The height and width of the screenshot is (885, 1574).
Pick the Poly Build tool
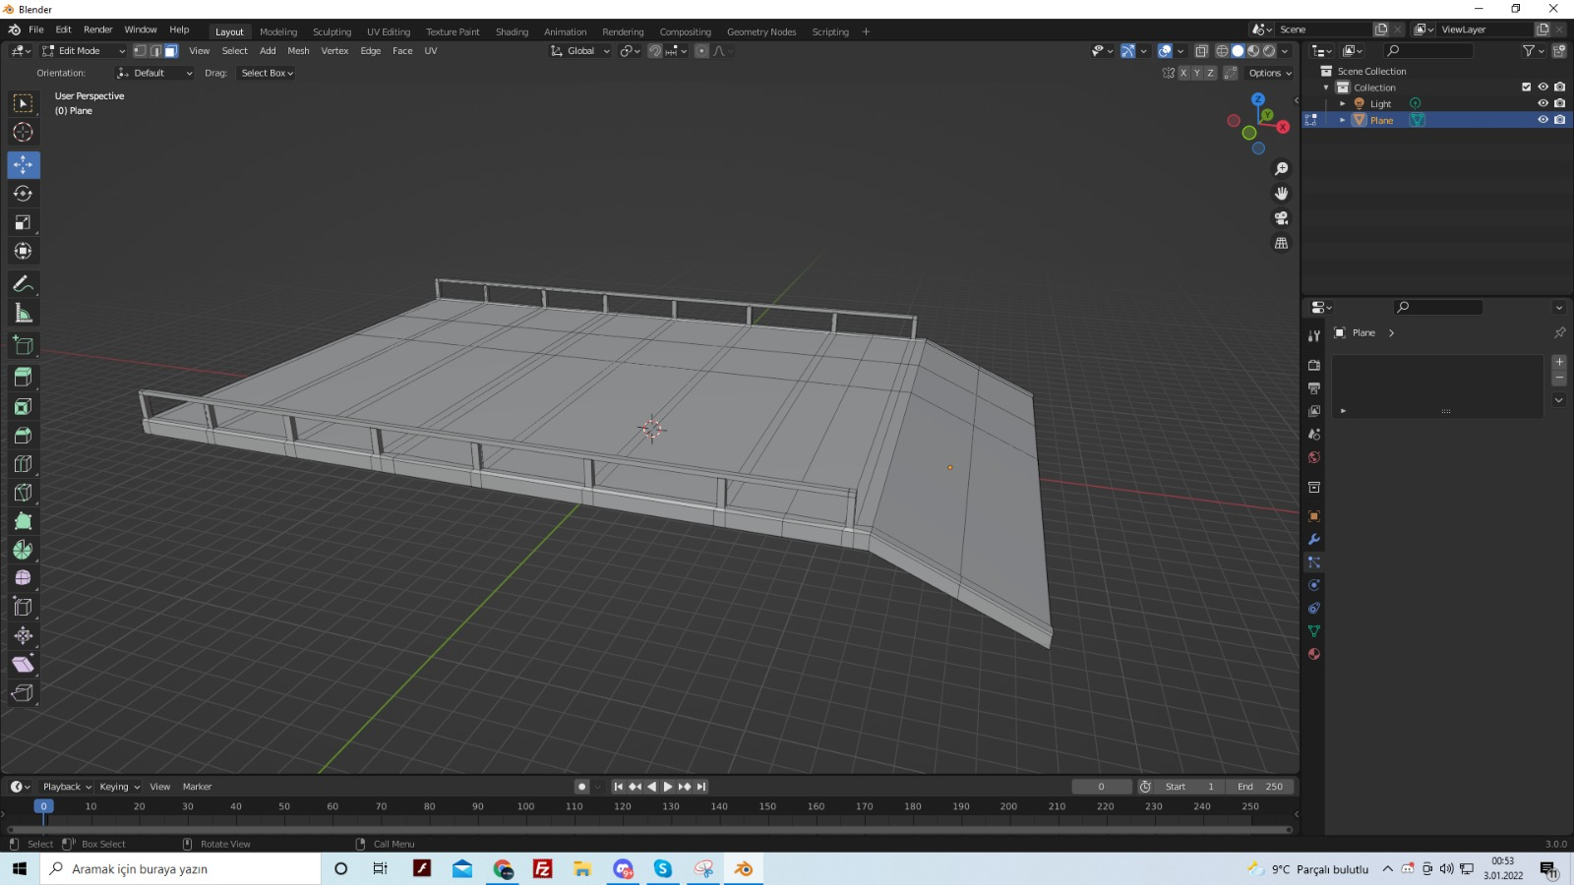23,520
